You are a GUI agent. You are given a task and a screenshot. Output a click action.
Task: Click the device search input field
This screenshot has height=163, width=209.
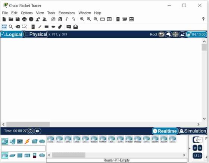23,148
